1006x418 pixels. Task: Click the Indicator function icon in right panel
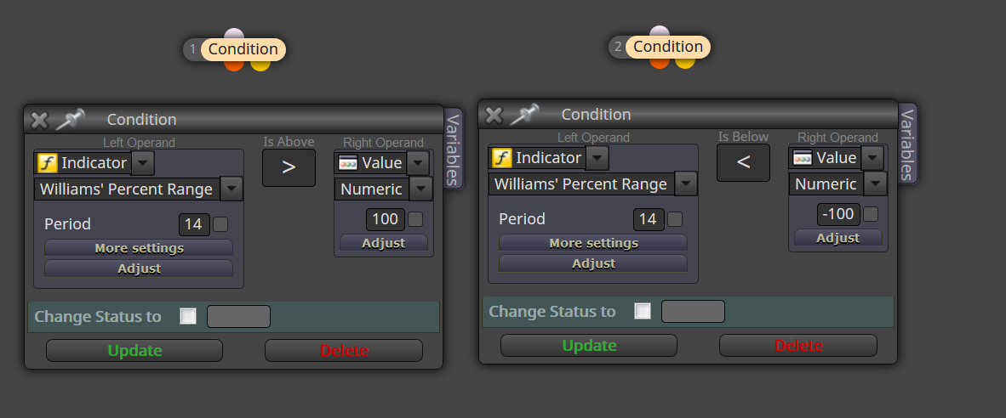click(x=501, y=158)
